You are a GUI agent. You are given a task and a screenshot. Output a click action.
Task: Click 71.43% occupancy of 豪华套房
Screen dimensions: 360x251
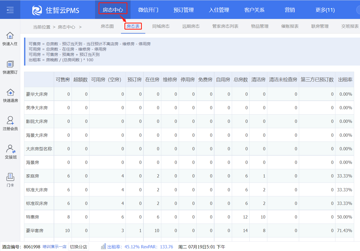click(345, 230)
